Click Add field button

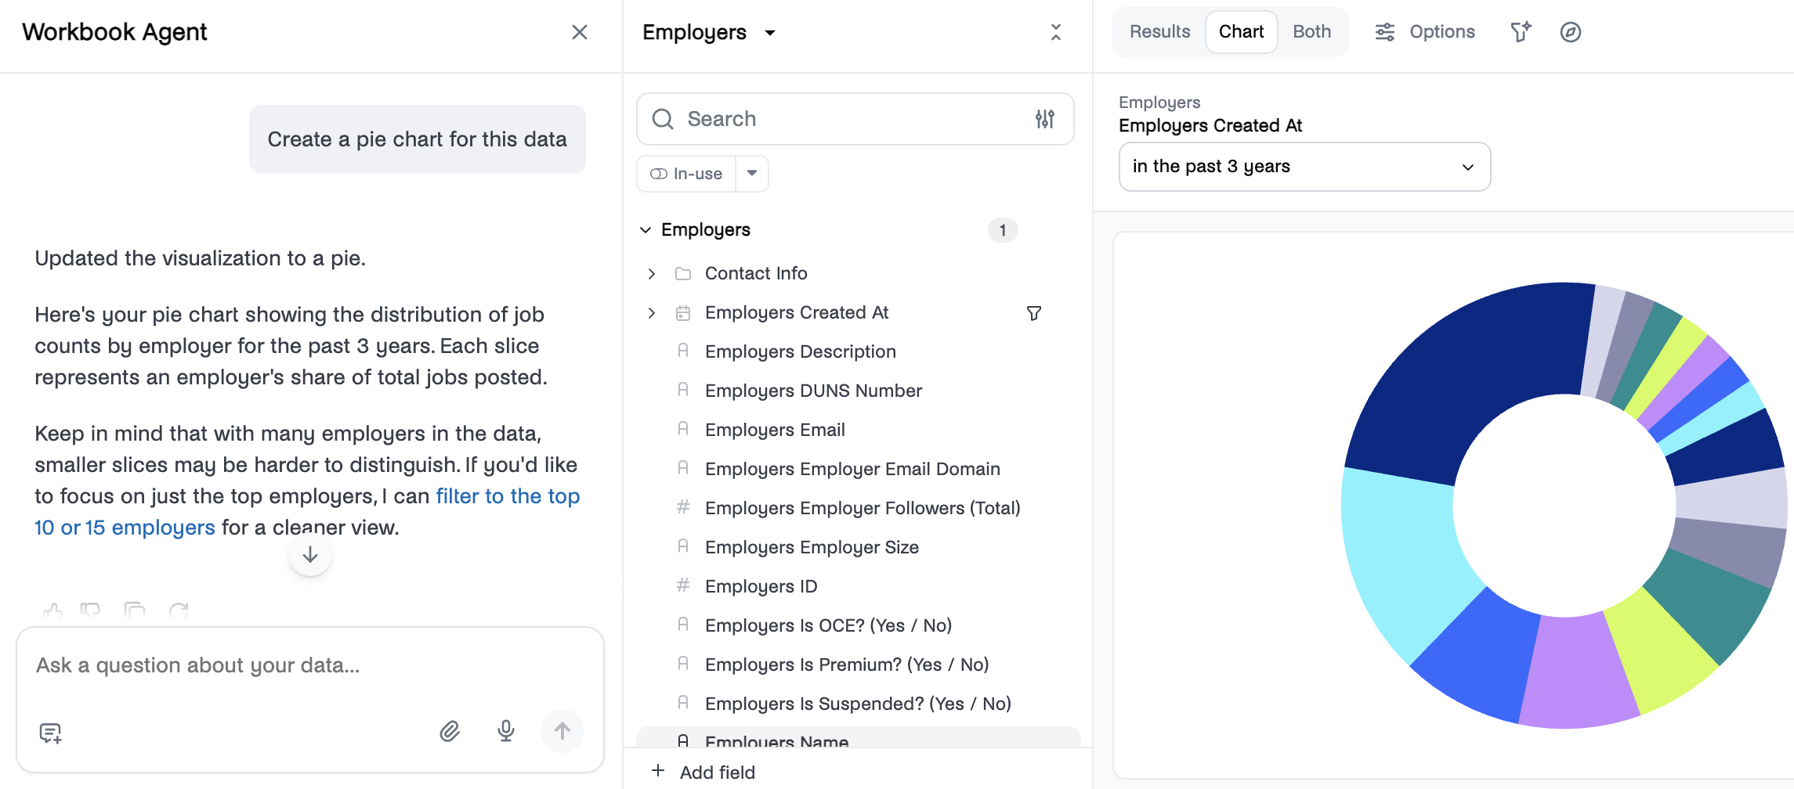pos(703,772)
